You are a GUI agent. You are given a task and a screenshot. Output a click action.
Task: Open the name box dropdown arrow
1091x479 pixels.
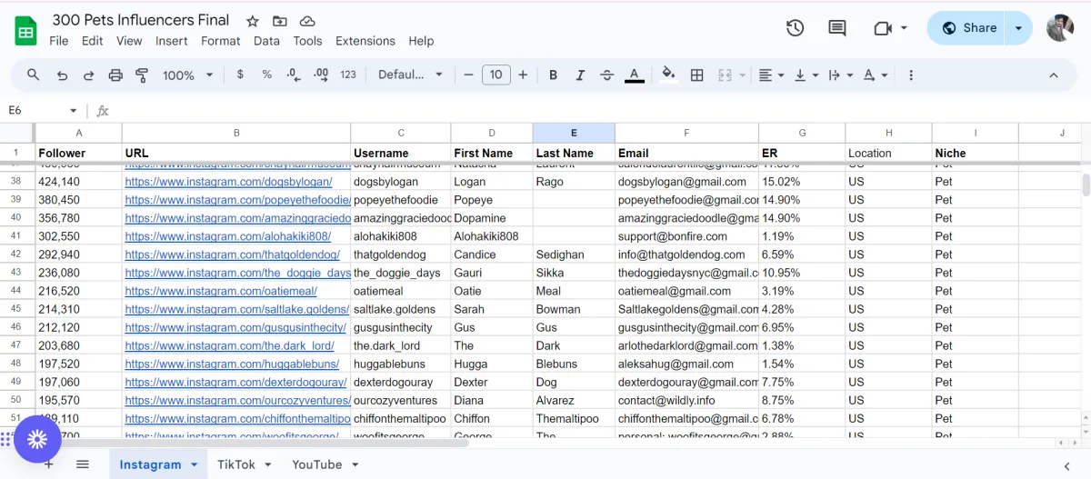74,111
